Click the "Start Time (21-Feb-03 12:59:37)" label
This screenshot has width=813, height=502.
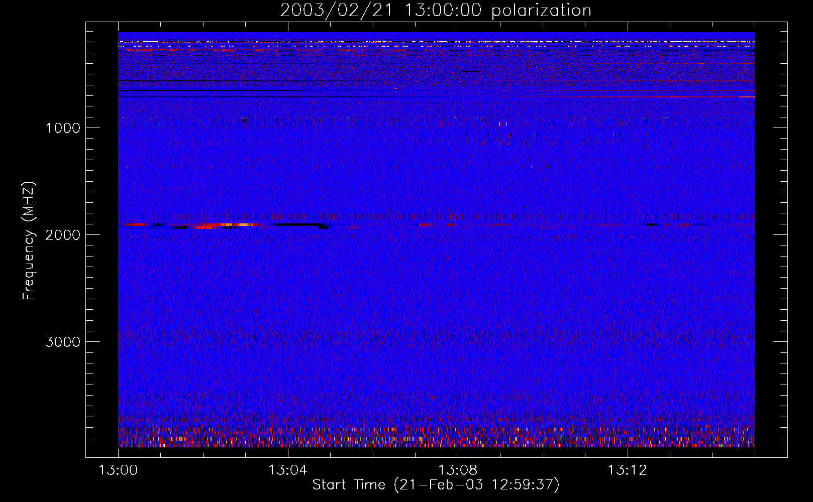(436, 485)
